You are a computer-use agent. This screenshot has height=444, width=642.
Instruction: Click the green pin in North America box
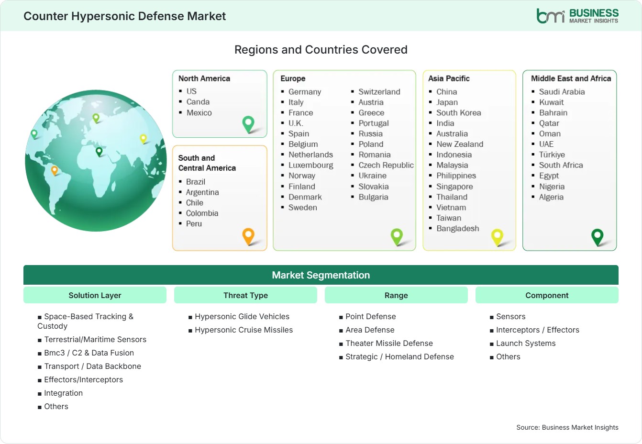[248, 124]
